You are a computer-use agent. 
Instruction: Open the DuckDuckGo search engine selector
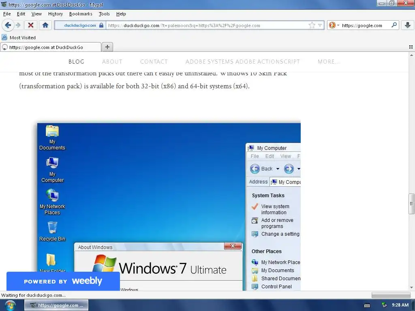334,26
